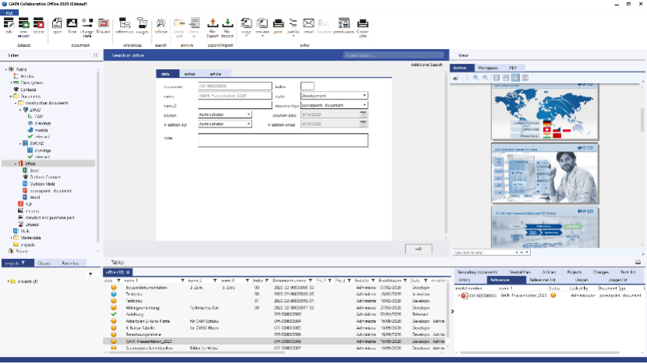Select the highlighted page layout icon in viewer
Screen dimensions: 647x364
[515, 78]
